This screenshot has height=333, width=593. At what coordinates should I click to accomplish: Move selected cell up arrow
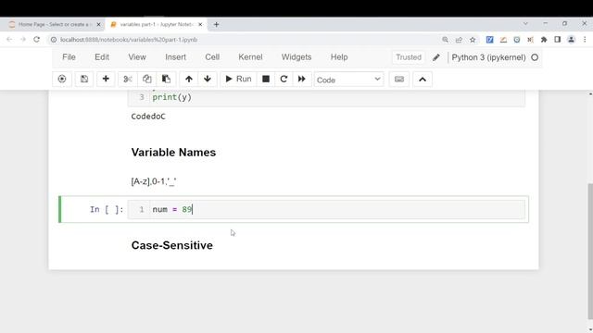(189, 80)
